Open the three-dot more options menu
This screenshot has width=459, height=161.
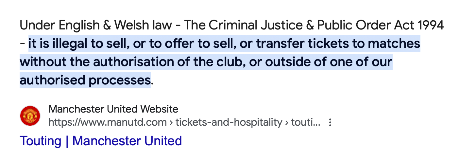330,123
